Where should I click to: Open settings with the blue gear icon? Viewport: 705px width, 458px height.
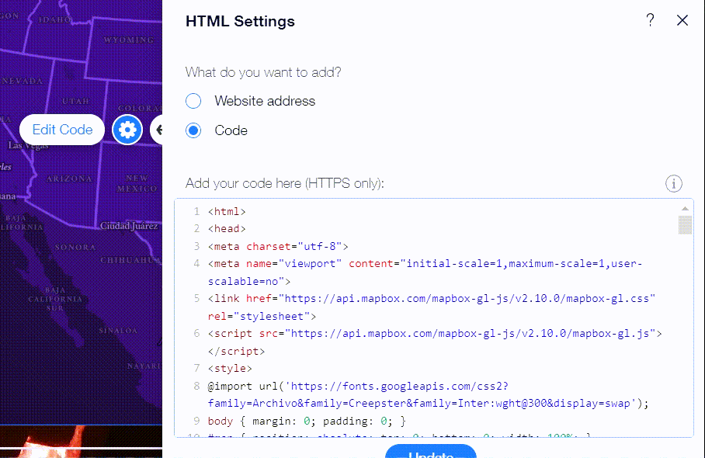(127, 130)
